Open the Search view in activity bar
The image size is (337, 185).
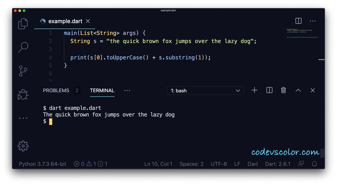point(23,47)
